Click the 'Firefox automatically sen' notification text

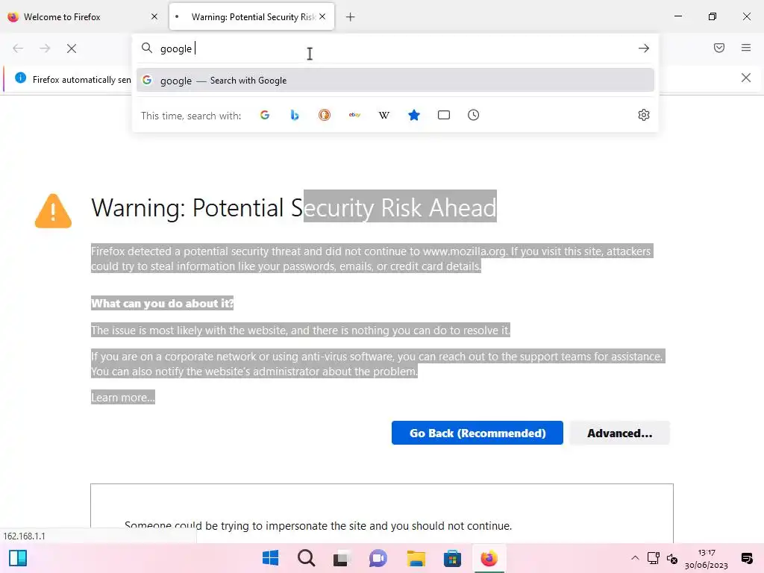(82, 79)
